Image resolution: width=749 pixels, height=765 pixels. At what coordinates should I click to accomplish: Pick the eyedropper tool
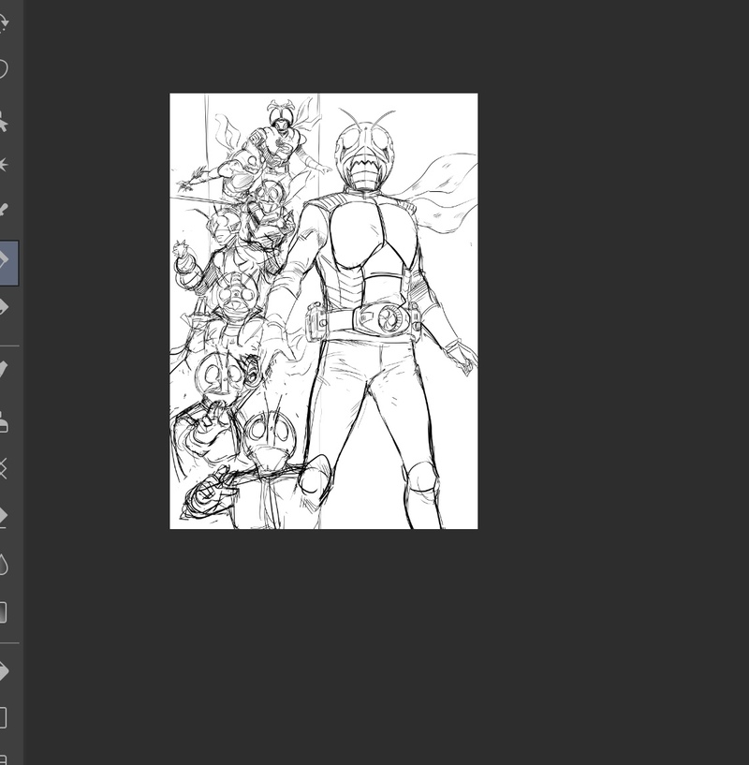click(x=3, y=211)
